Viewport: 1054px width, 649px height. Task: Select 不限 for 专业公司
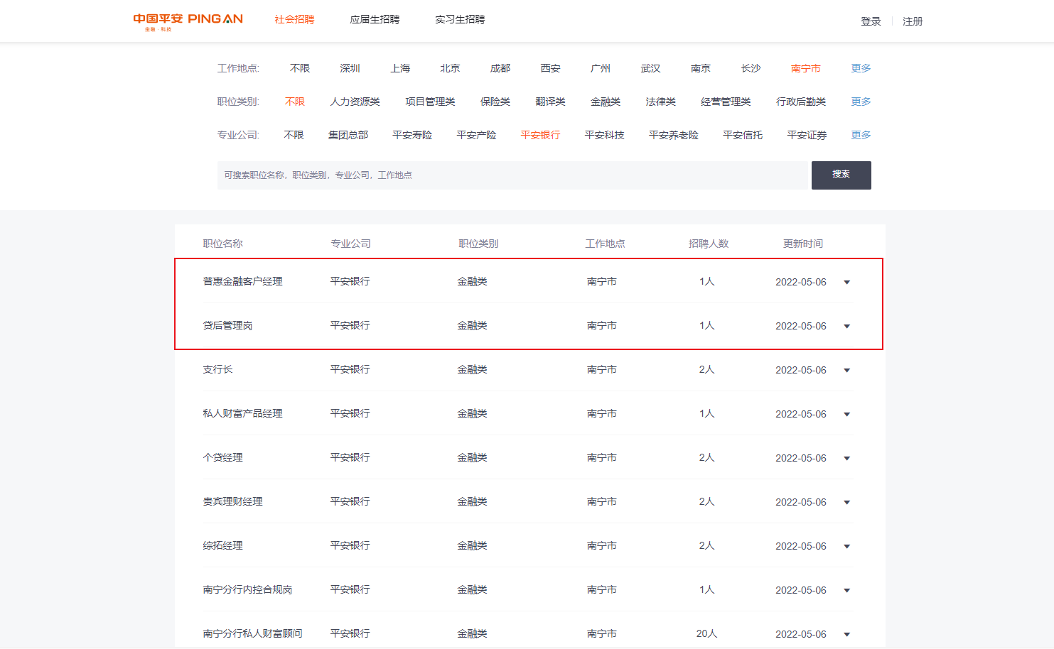[x=294, y=135]
